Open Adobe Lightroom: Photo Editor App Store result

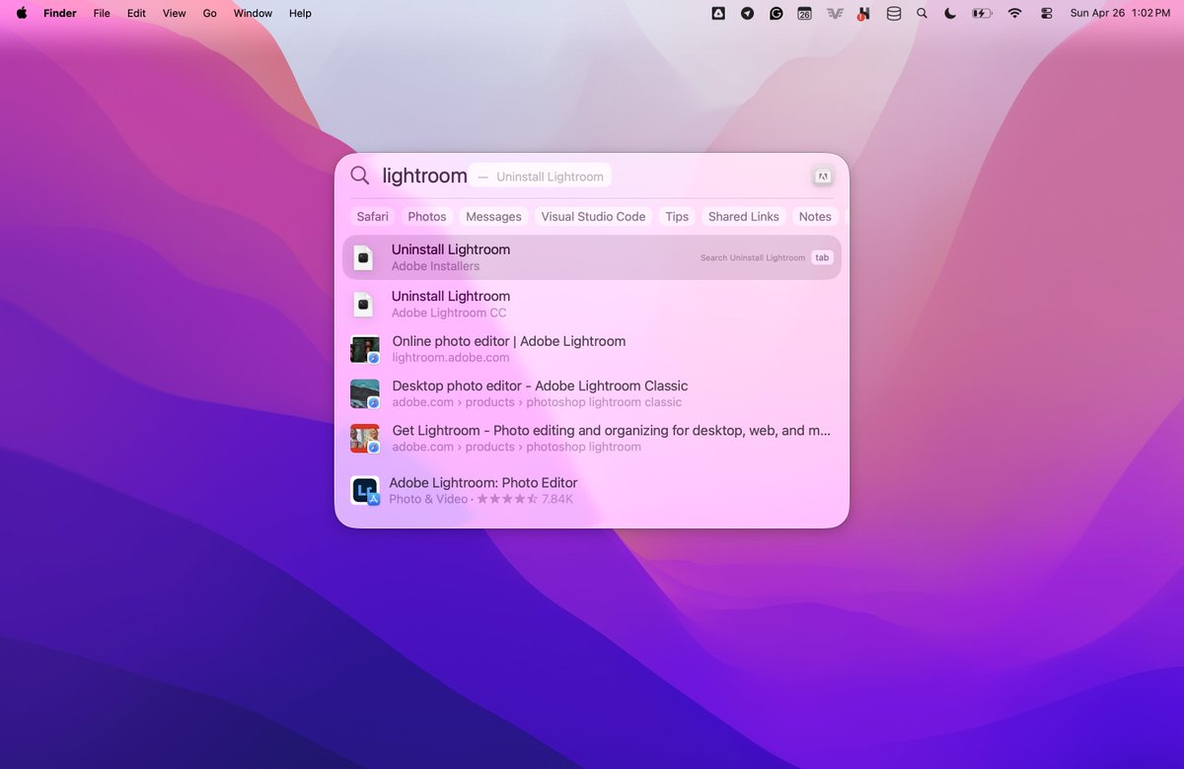tap(592, 490)
